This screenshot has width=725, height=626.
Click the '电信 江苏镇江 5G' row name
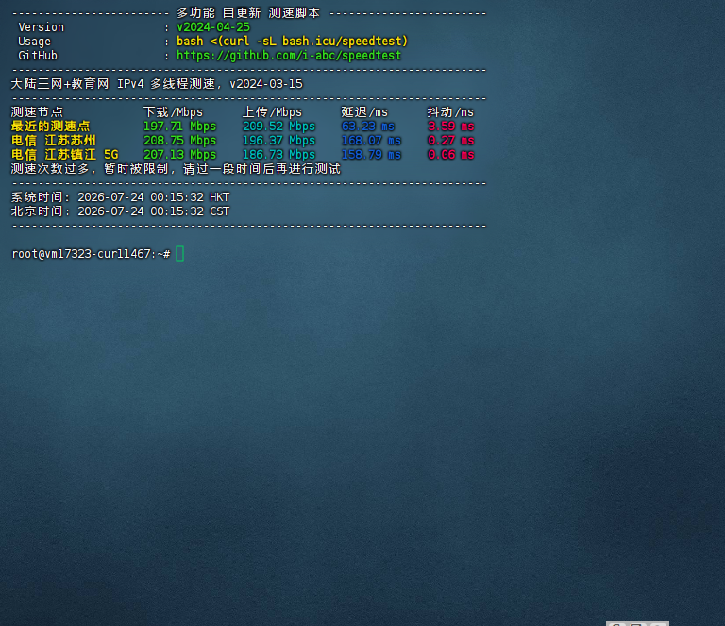point(65,155)
